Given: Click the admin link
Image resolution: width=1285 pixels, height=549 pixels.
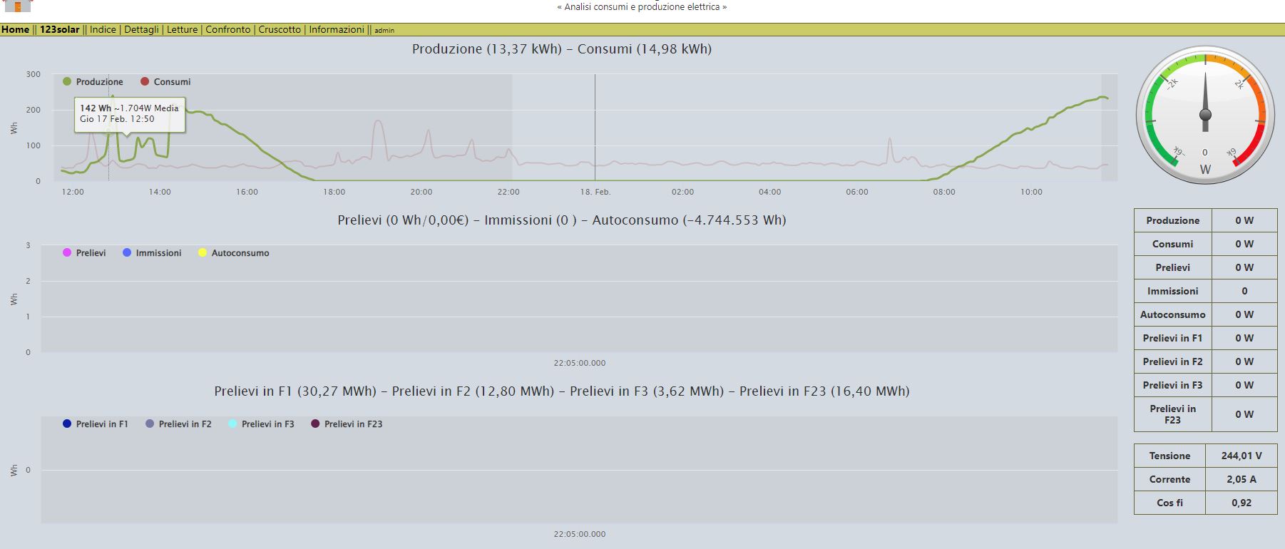Looking at the screenshot, I should pyautogui.click(x=384, y=31).
